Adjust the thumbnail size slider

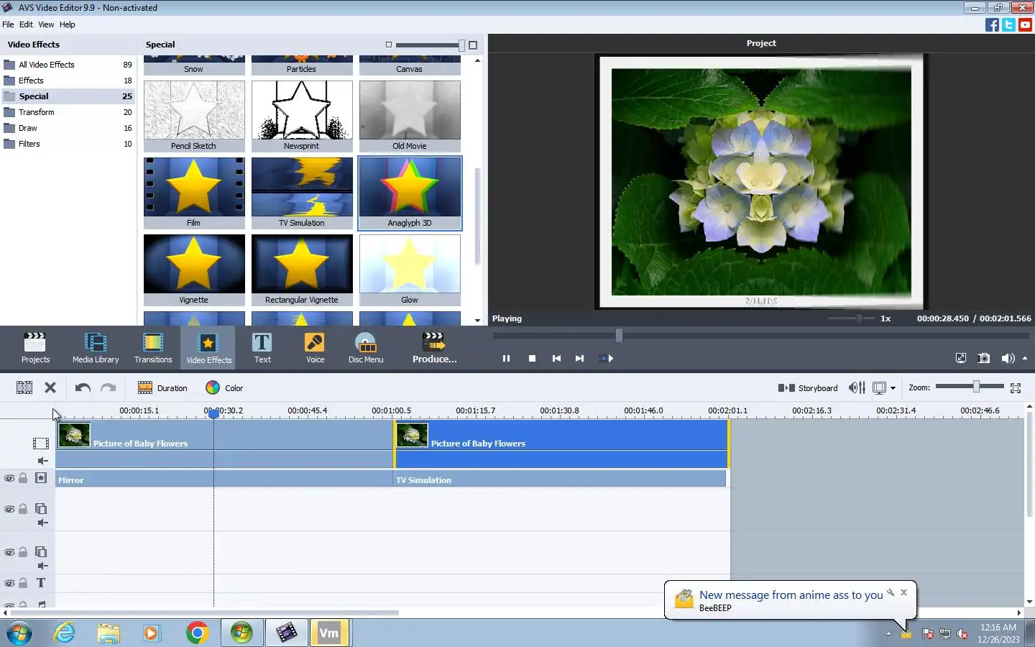click(x=461, y=45)
